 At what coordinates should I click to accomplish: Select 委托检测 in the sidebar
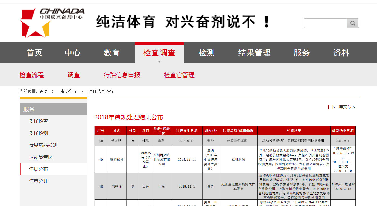point(38,133)
